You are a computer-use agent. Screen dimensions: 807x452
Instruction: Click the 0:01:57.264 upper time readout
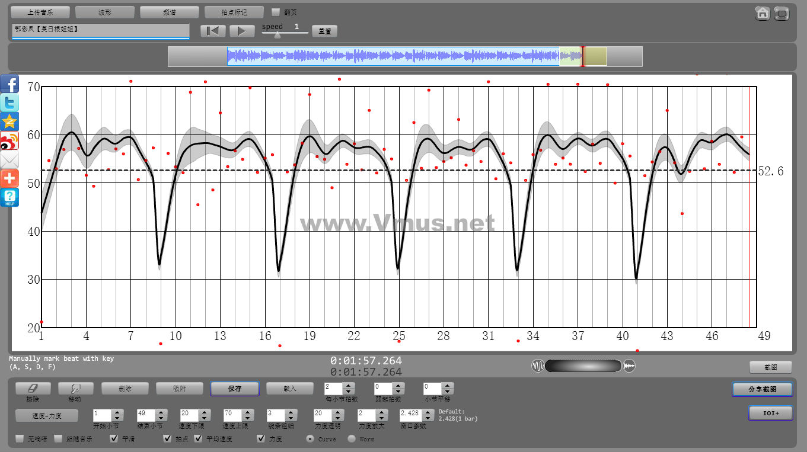click(x=366, y=360)
